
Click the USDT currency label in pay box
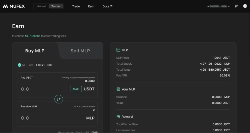click(89, 89)
